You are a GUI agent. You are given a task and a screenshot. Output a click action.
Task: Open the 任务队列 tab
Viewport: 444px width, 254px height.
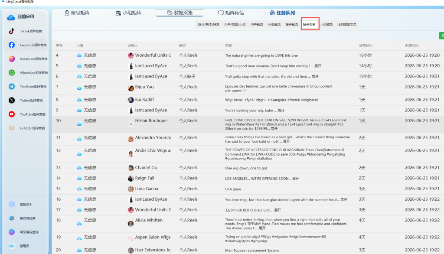[x=282, y=13]
